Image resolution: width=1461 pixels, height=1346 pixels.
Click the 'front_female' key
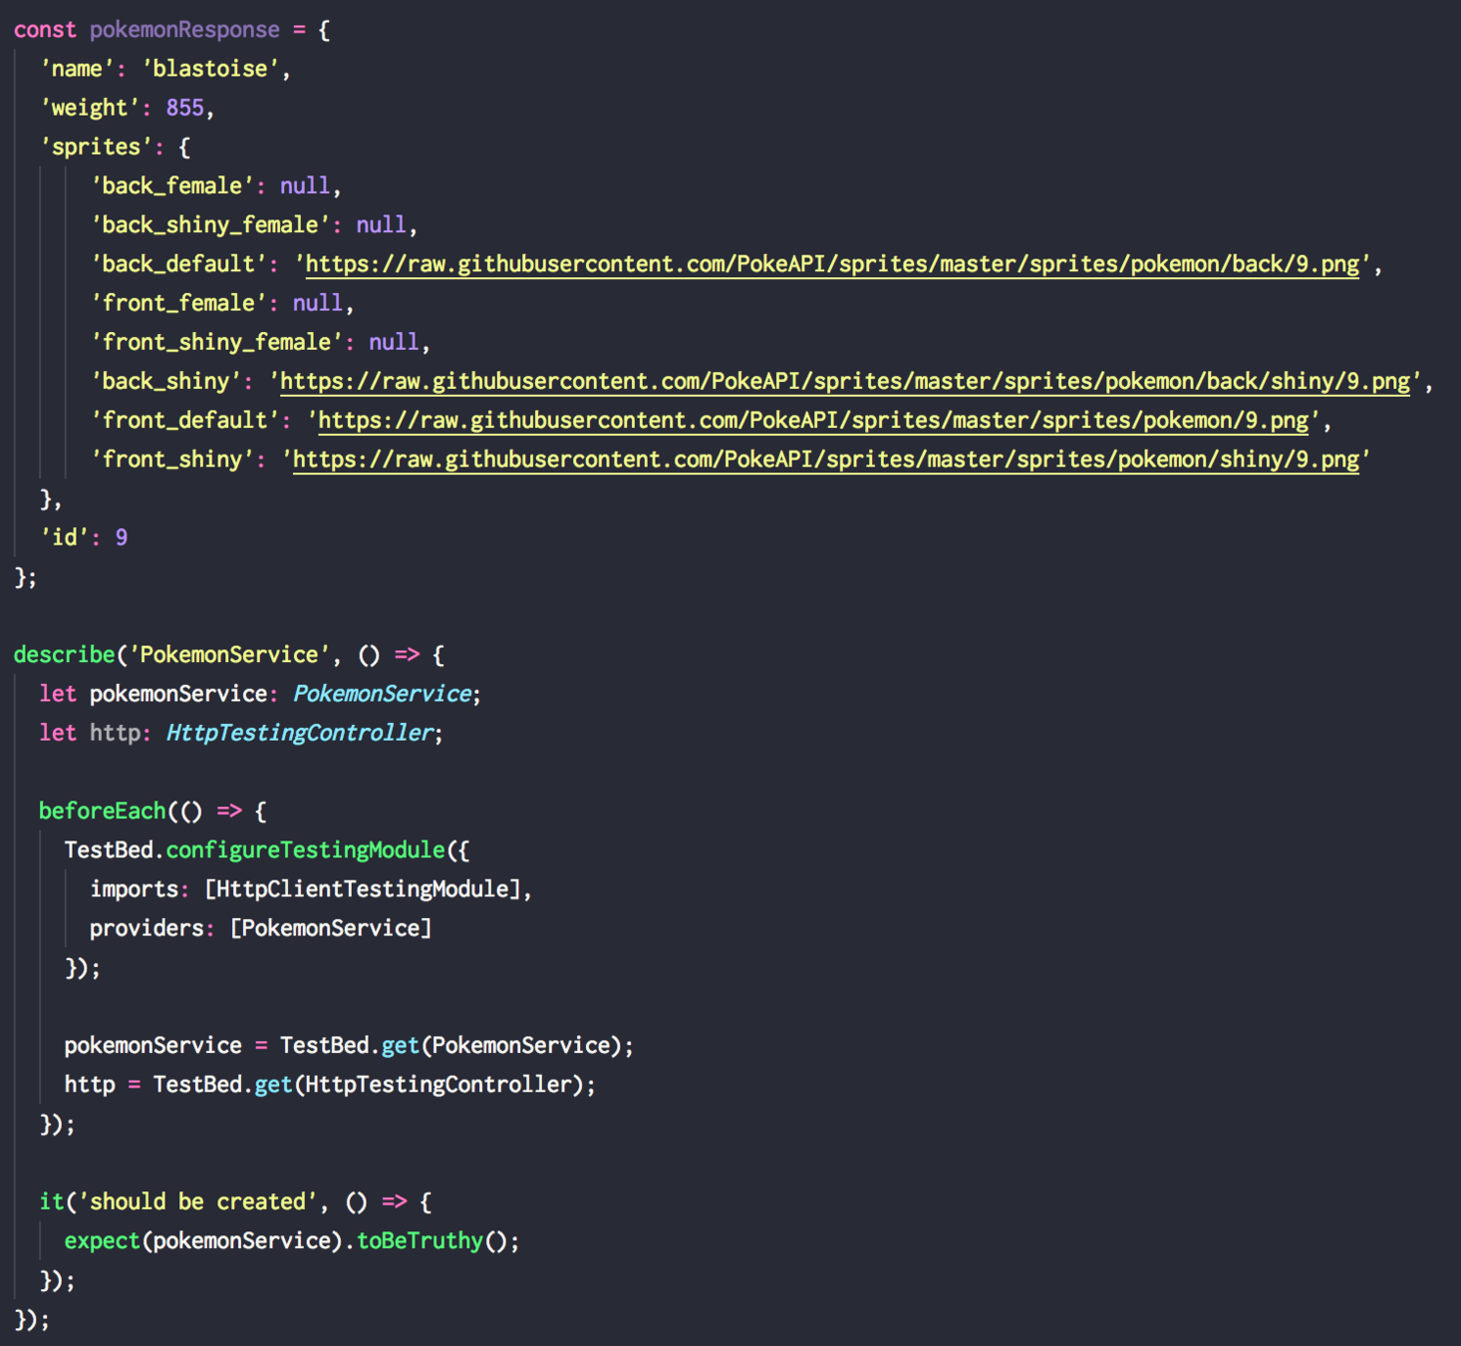[x=178, y=303]
